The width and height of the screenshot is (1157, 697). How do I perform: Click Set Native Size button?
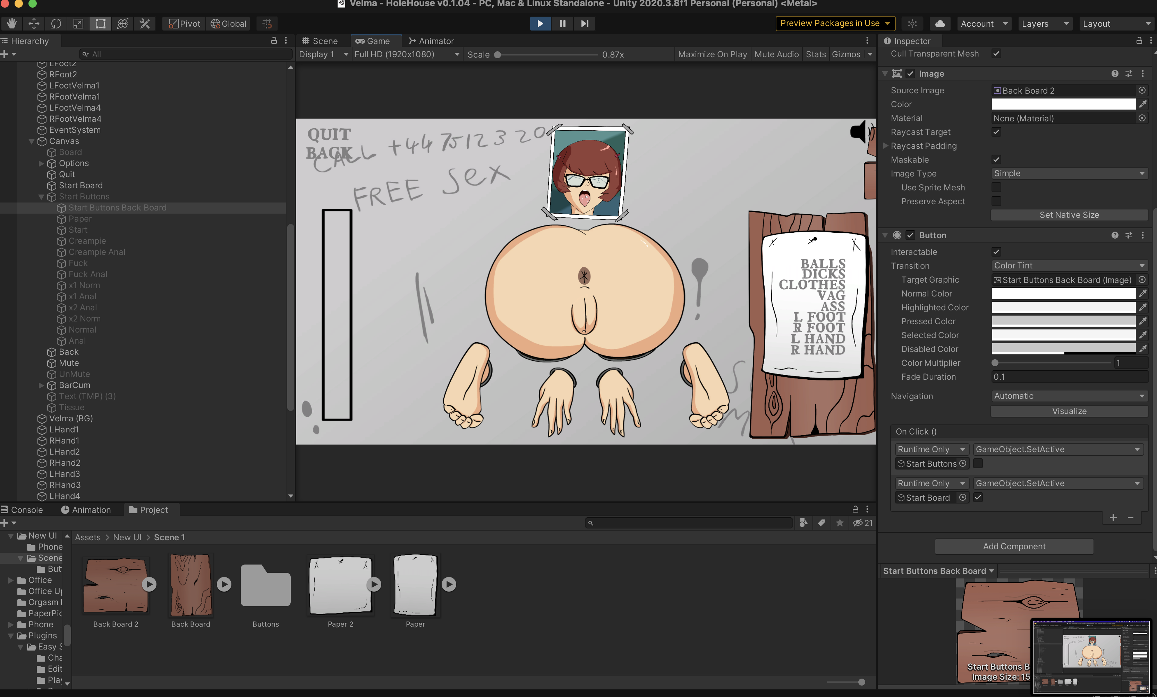click(1069, 215)
